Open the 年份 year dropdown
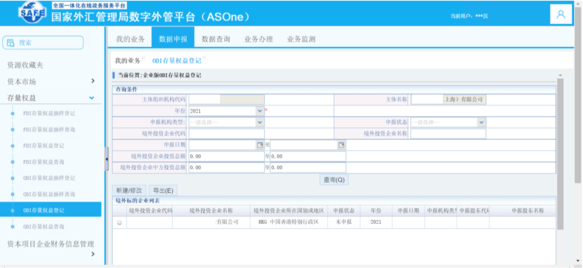This screenshot has height=268, width=583. coord(260,110)
